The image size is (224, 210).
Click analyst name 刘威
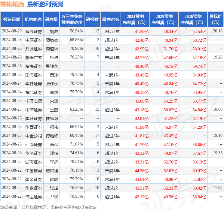click(54, 31)
